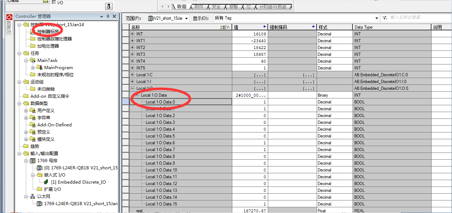452x213 pixels.
Task: Click the 1769 母排 backplane icon
Action: tap(33, 161)
